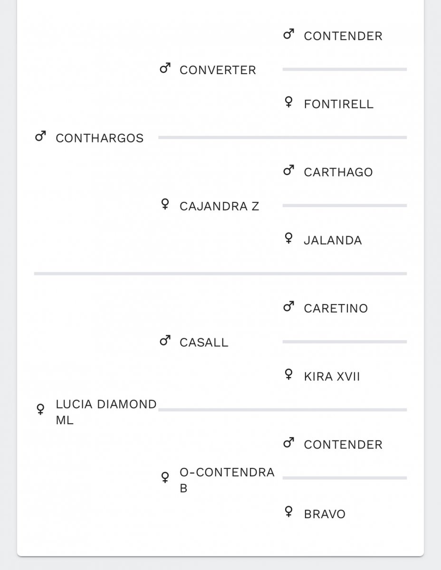Click the female symbol beside LUCIA DIAMOND ML
Screen dimensions: 441x570
[40, 409]
